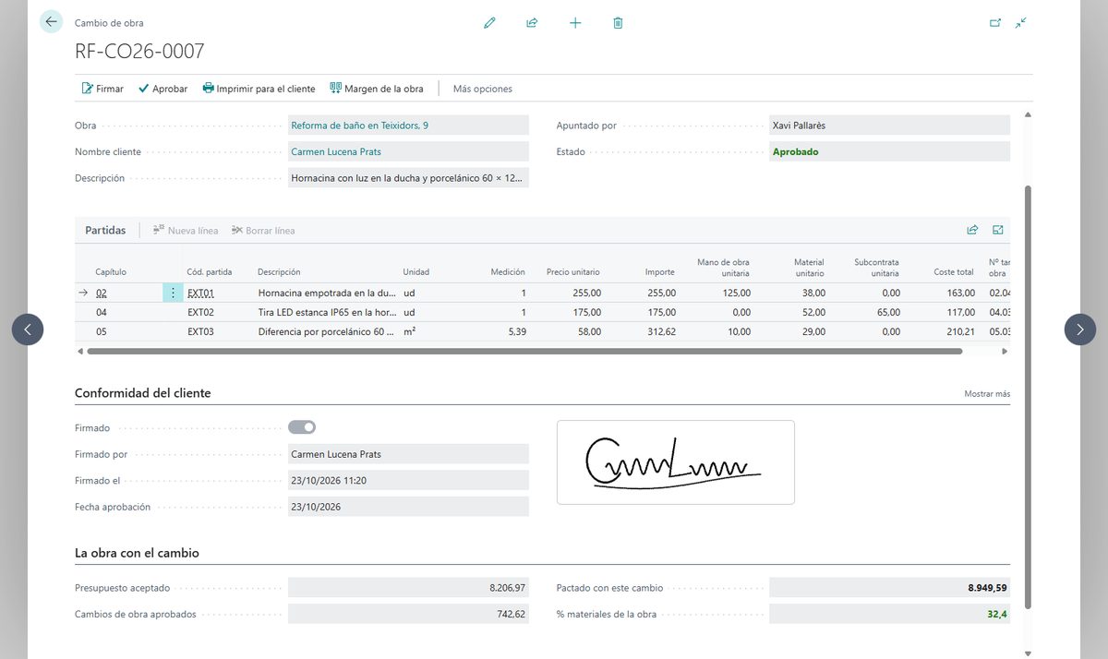Go to next record arrow

(x=1080, y=329)
